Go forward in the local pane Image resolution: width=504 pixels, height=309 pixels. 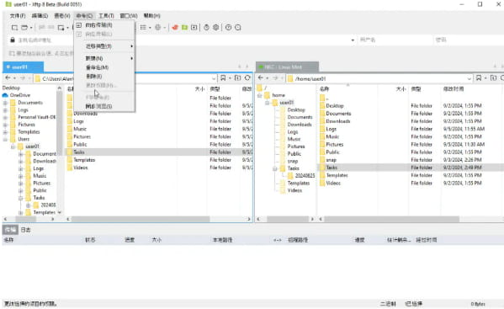tap(23, 77)
